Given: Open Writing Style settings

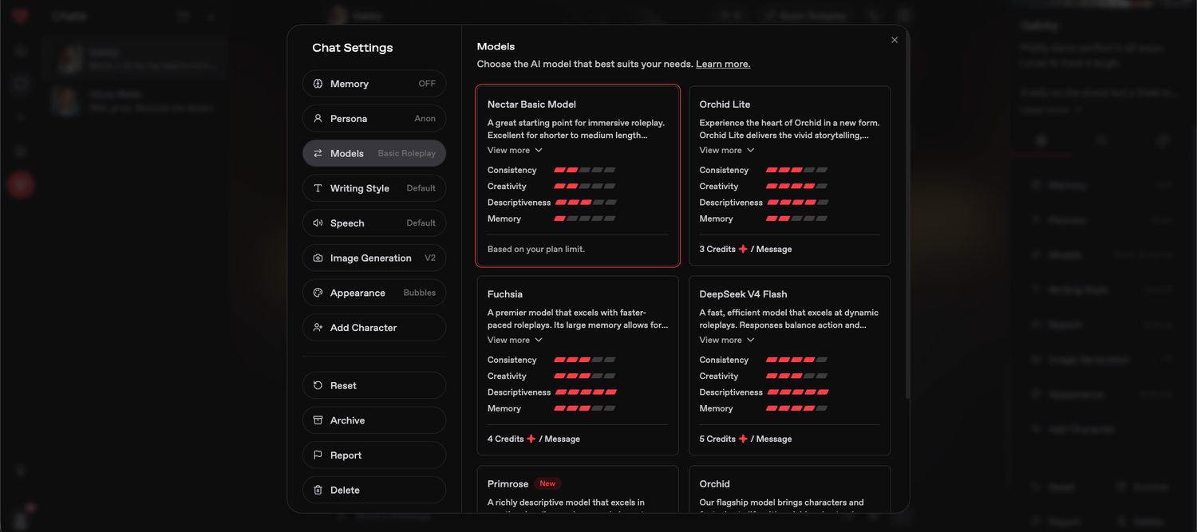Looking at the screenshot, I should (x=373, y=188).
